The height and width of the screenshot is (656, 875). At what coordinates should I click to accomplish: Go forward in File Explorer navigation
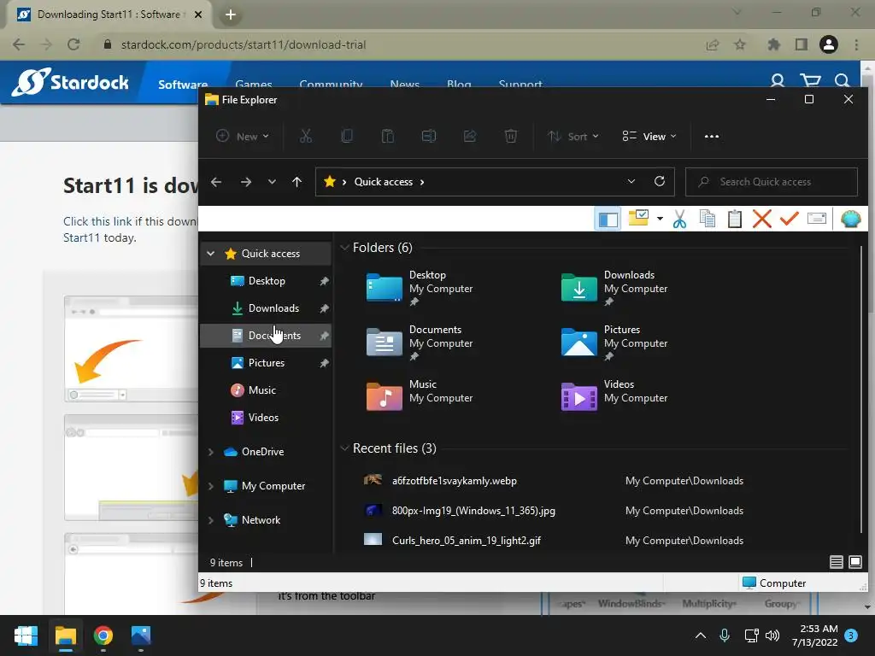click(245, 182)
